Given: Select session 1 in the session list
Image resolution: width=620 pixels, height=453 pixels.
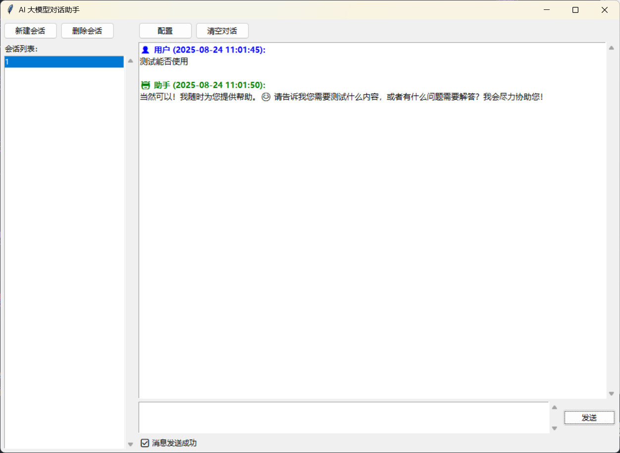Looking at the screenshot, I should click(x=64, y=62).
